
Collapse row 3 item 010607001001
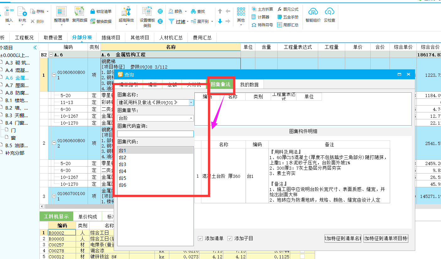(53, 196)
